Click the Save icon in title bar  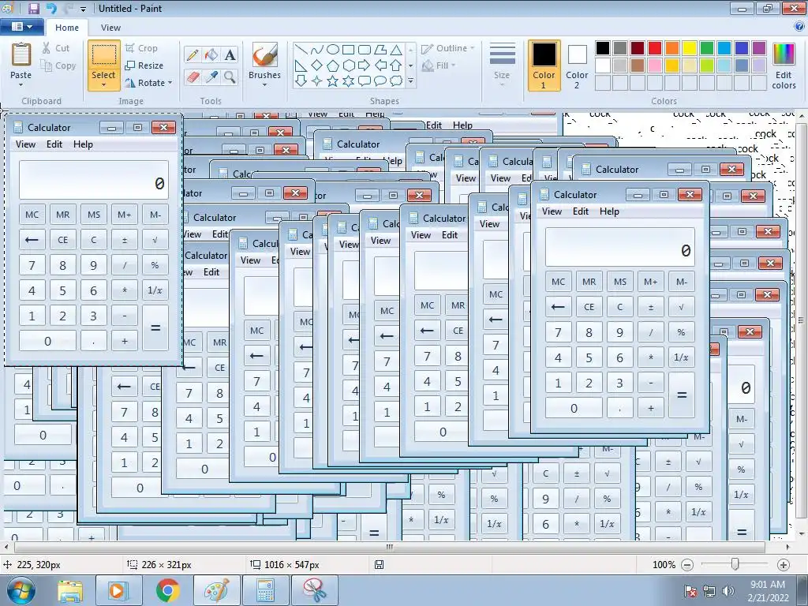click(x=34, y=8)
